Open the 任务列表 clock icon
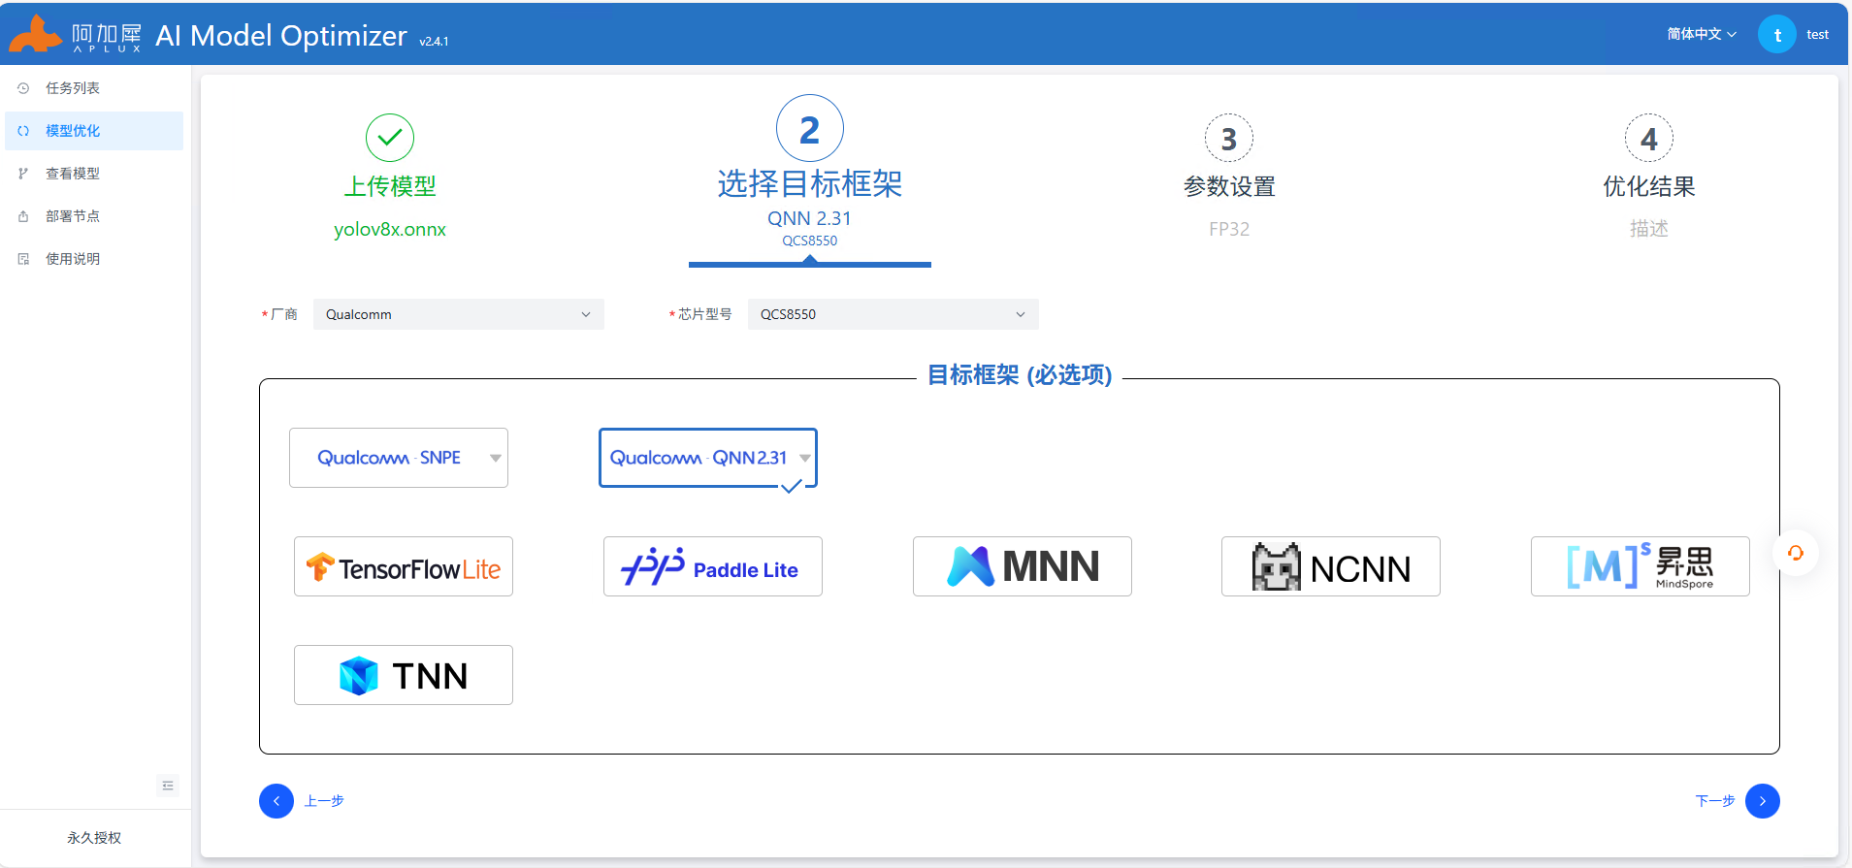 [23, 88]
